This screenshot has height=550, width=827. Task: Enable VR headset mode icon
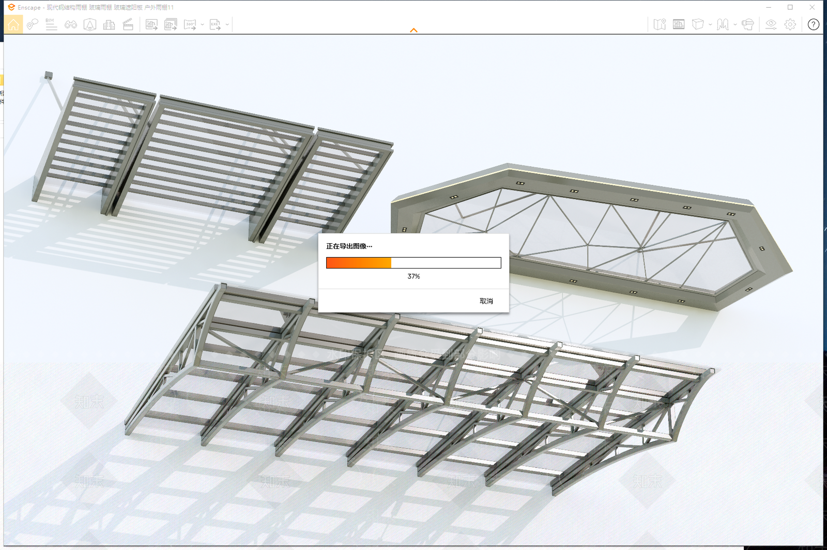747,24
